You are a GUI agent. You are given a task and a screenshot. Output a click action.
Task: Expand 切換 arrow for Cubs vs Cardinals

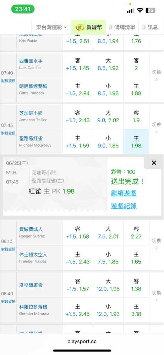pyautogui.click(x=157, y=128)
